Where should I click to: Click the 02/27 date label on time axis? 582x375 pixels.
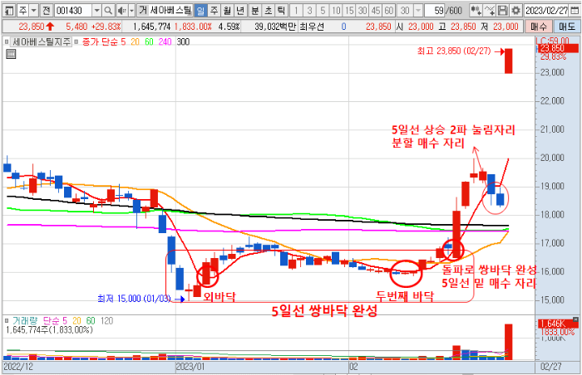tap(550, 367)
